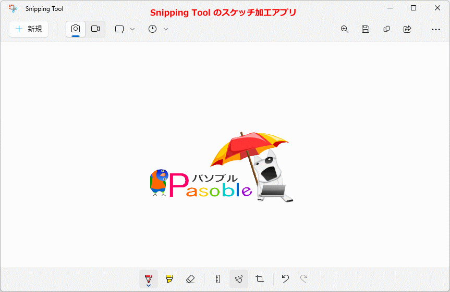Open the share icon
450x292 pixels.
(407, 29)
